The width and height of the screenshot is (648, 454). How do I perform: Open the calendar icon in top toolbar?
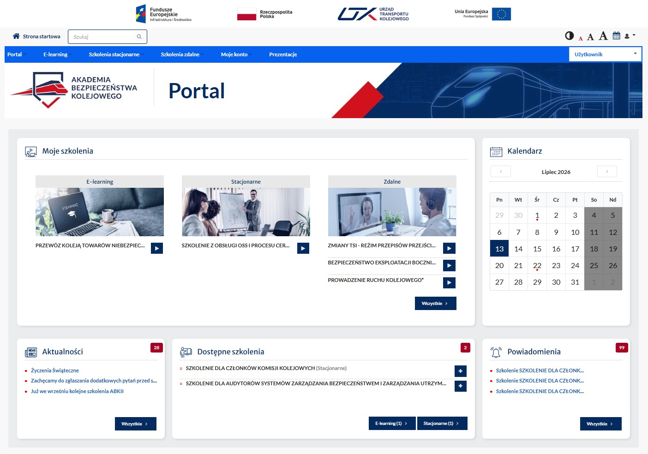coord(617,36)
